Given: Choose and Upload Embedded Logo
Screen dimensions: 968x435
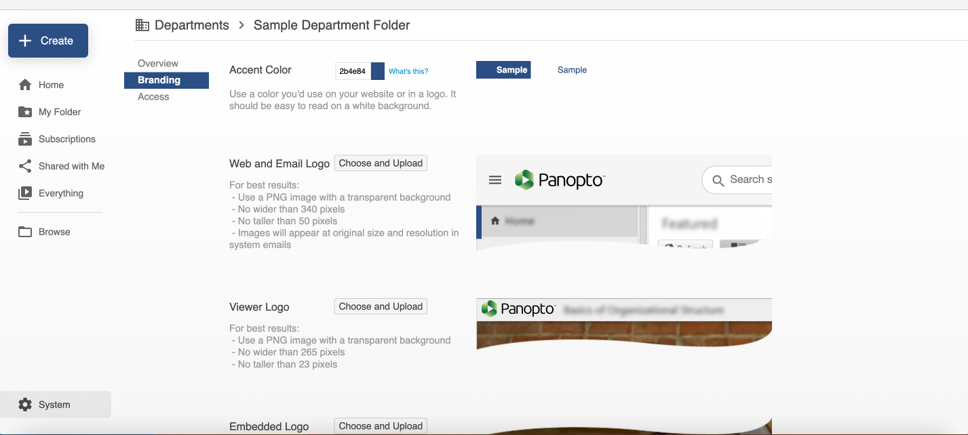Looking at the screenshot, I should [381, 426].
